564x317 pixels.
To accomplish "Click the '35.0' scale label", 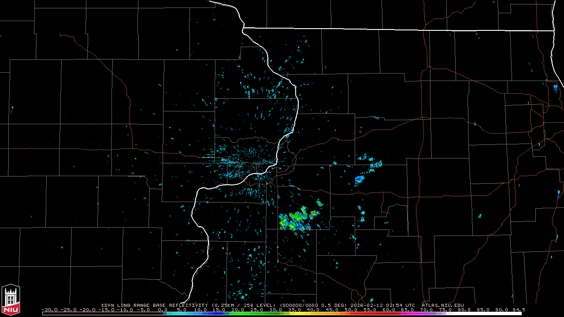I will pyautogui.click(x=294, y=310).
